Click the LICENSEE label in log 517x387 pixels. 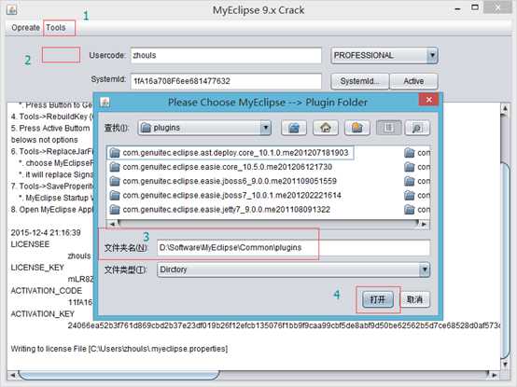pos(30,244)
